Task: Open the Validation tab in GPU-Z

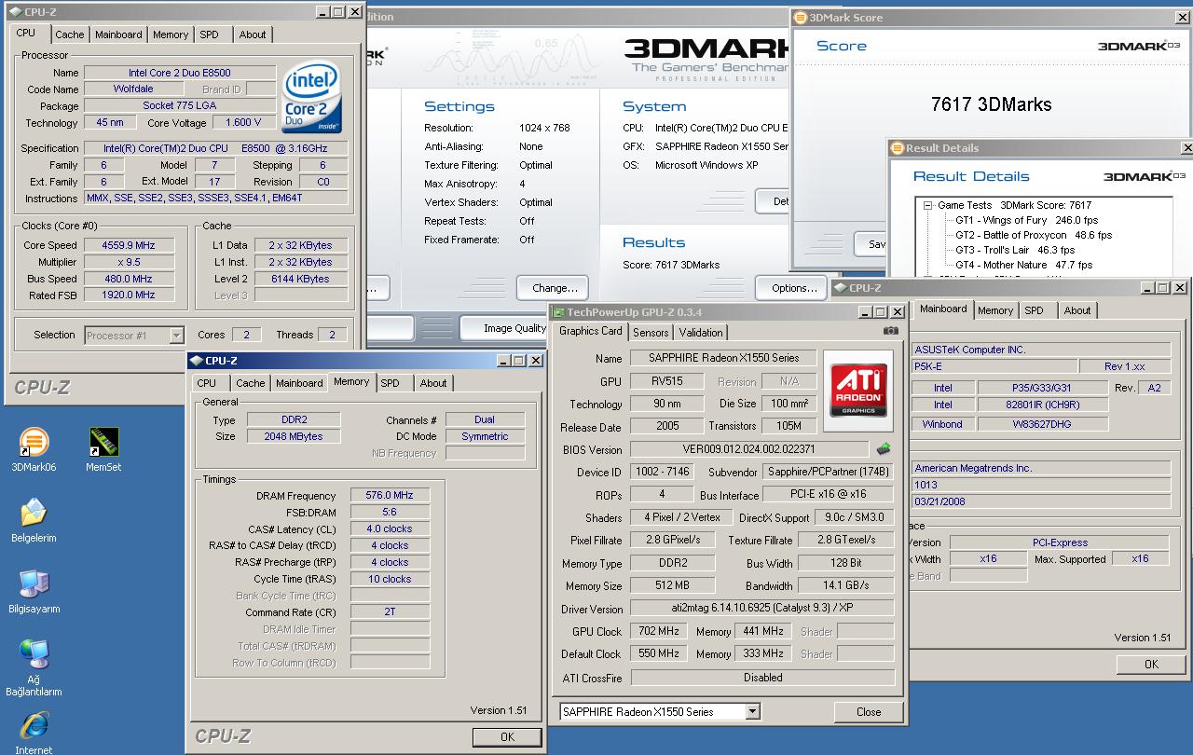Action: (x=701, y=333)
